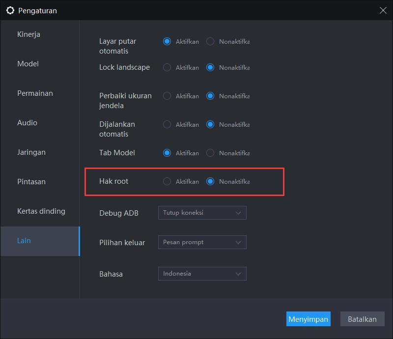The image size is (393, 339).
Task: Enable Dijalankan otomatis
Action: click(167, 124)
